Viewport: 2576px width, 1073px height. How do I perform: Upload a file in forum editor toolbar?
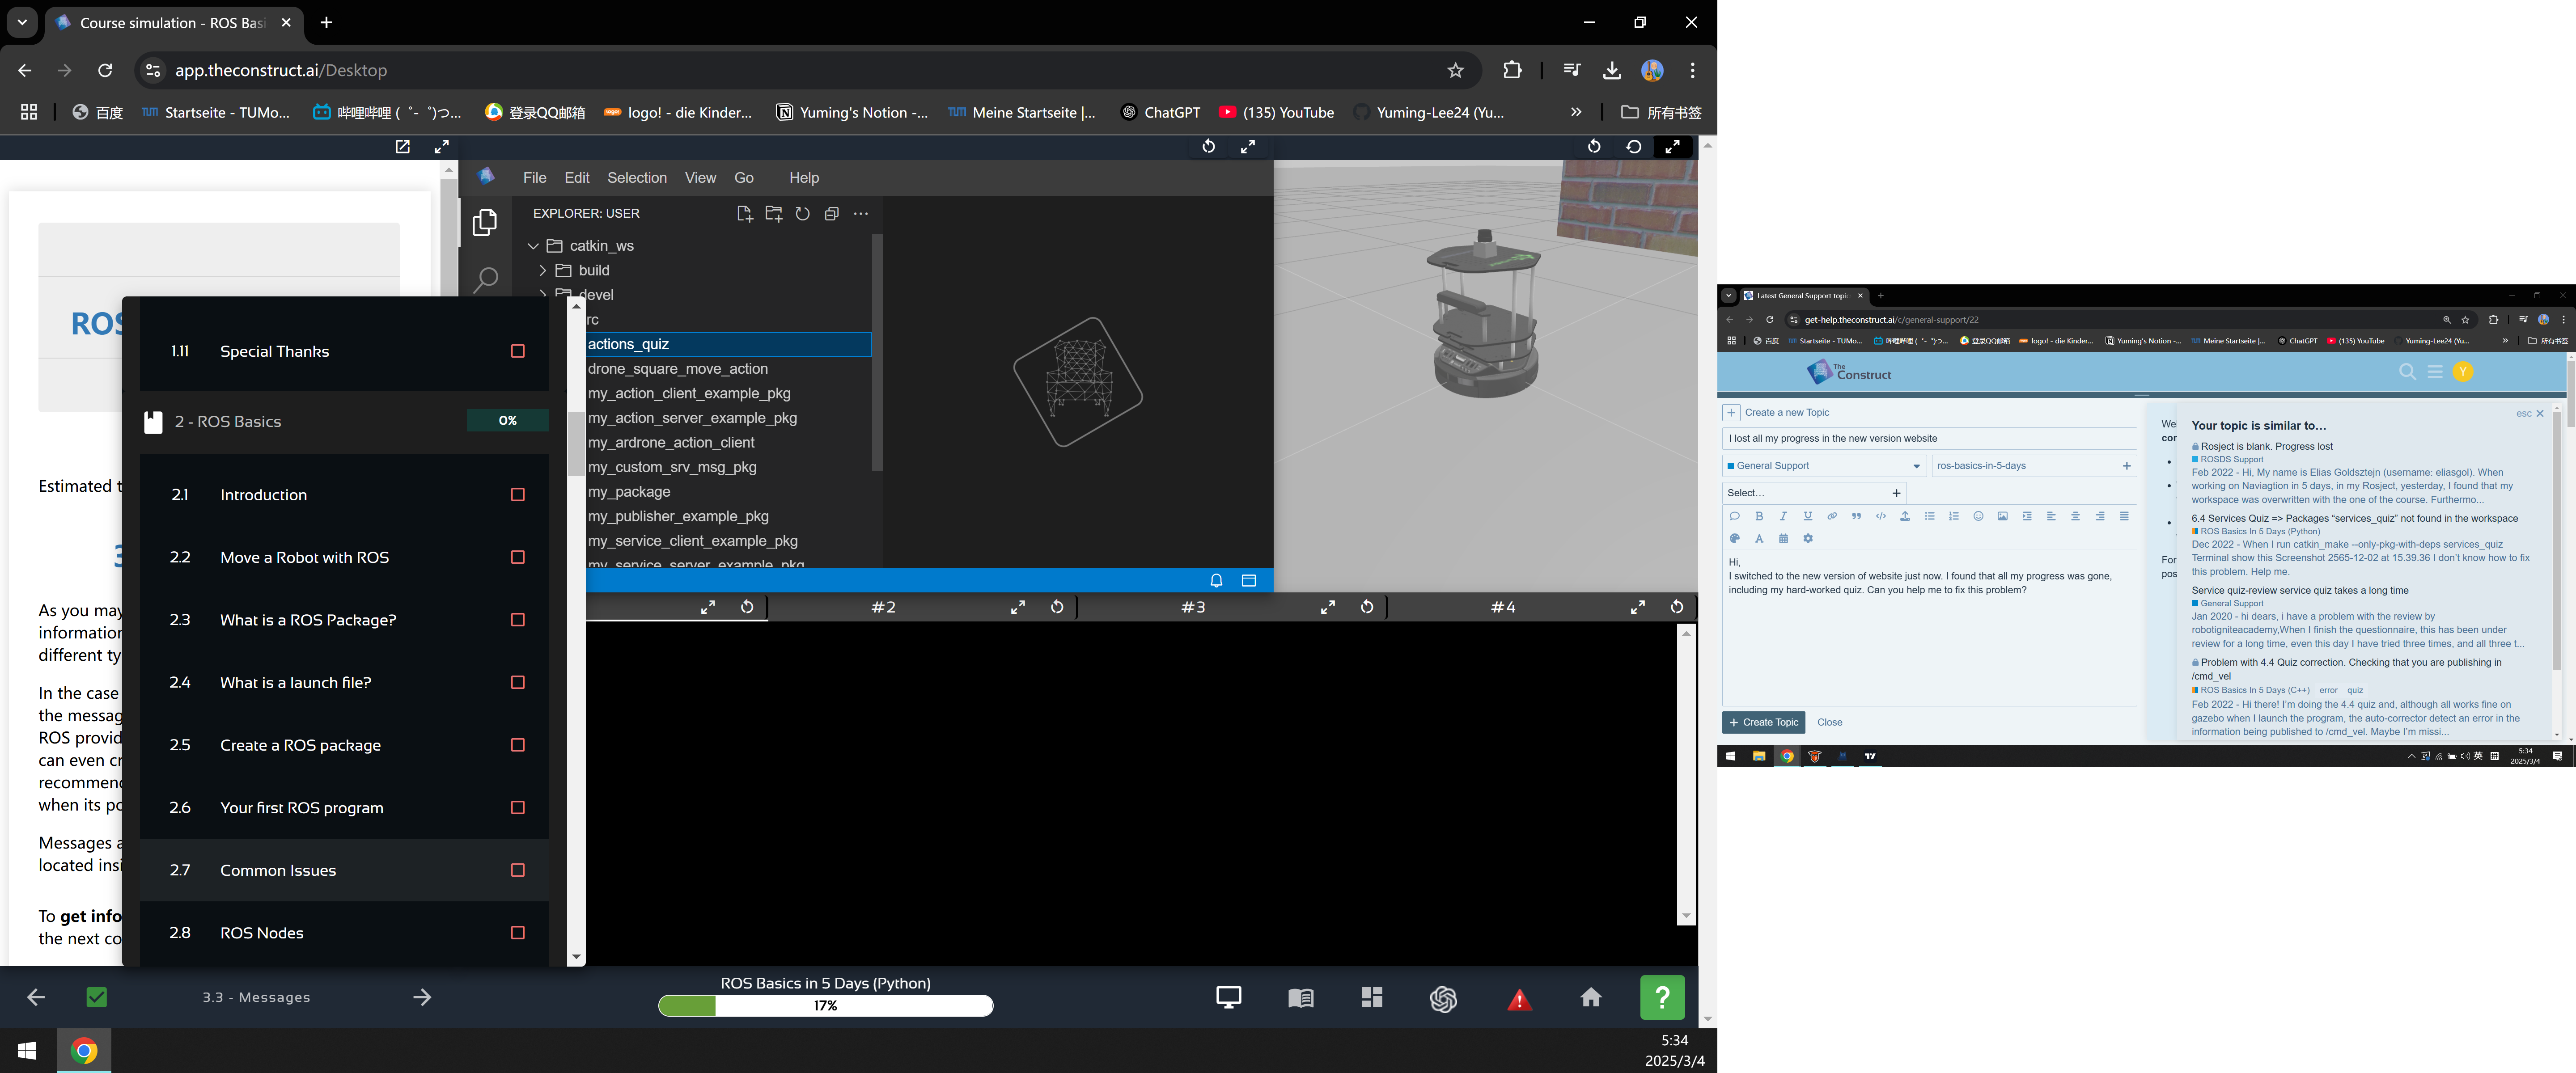1905,516
